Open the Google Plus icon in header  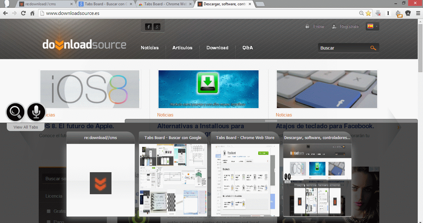click(157, 27)
